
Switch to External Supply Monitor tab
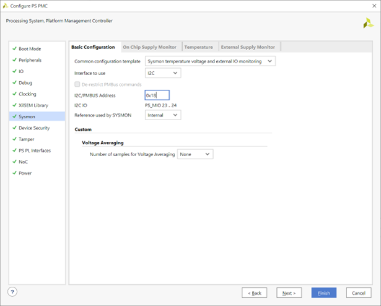tap(248, 47)
